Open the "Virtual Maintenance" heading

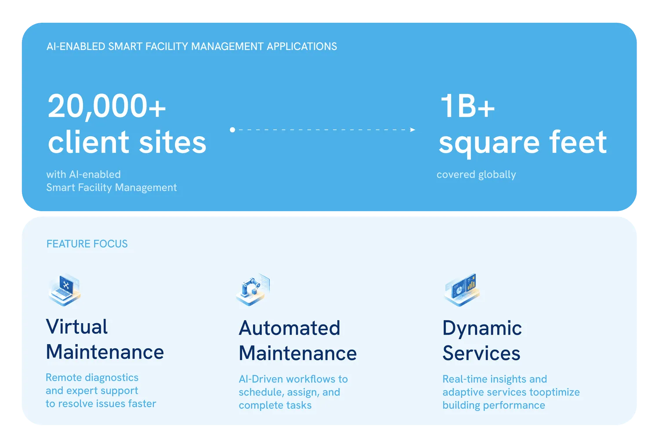[105, 339]
